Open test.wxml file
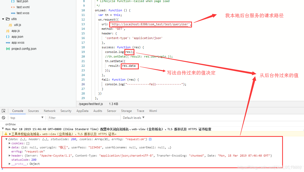Viewport: 304px width, 172px height. pyautogui.click(x=23, y=7)
